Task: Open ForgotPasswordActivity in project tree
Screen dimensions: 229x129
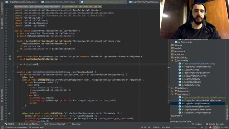Action: (x=198, y=67)
